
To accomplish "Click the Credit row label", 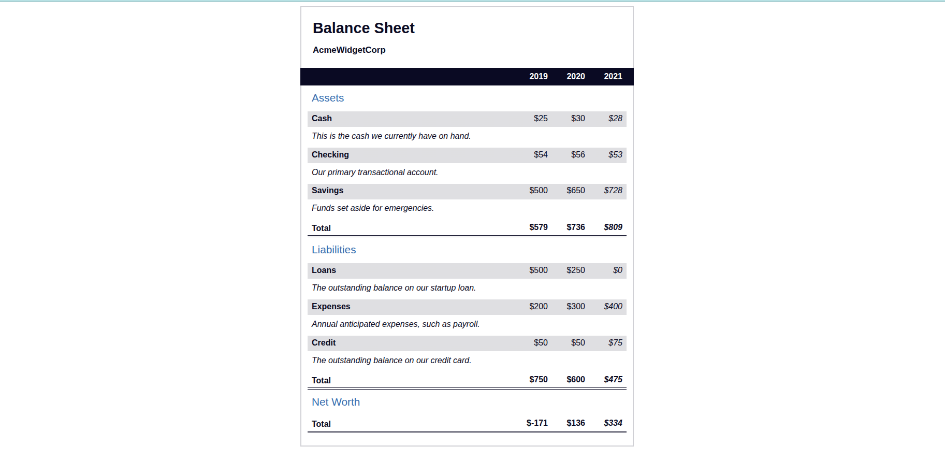I will point(324,343).
